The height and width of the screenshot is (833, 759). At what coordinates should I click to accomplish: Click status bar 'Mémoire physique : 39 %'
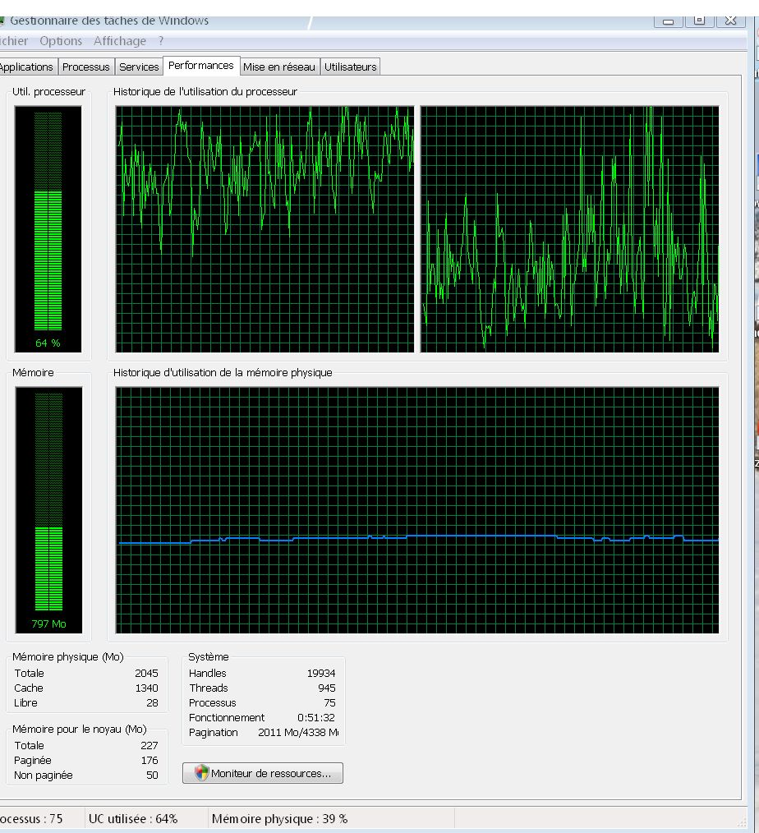point(279,819)
